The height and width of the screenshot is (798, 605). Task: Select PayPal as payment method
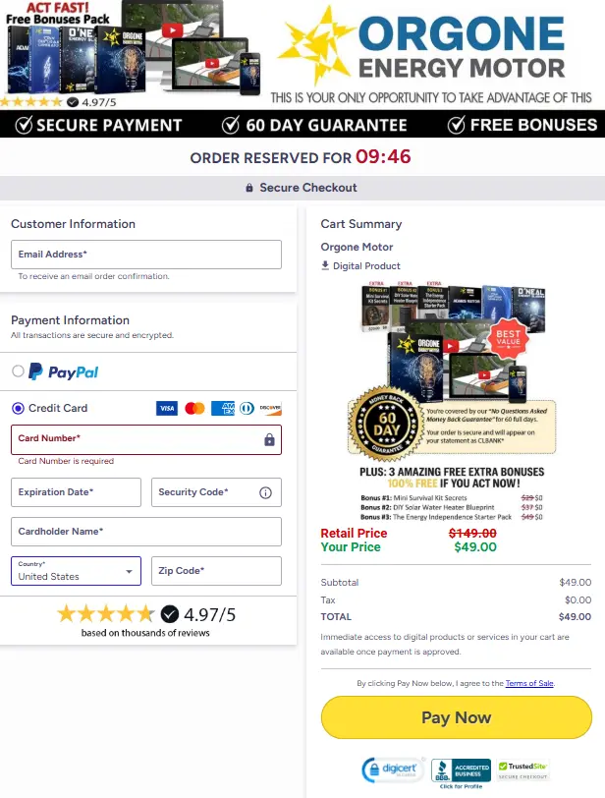[x=17, y=370]
